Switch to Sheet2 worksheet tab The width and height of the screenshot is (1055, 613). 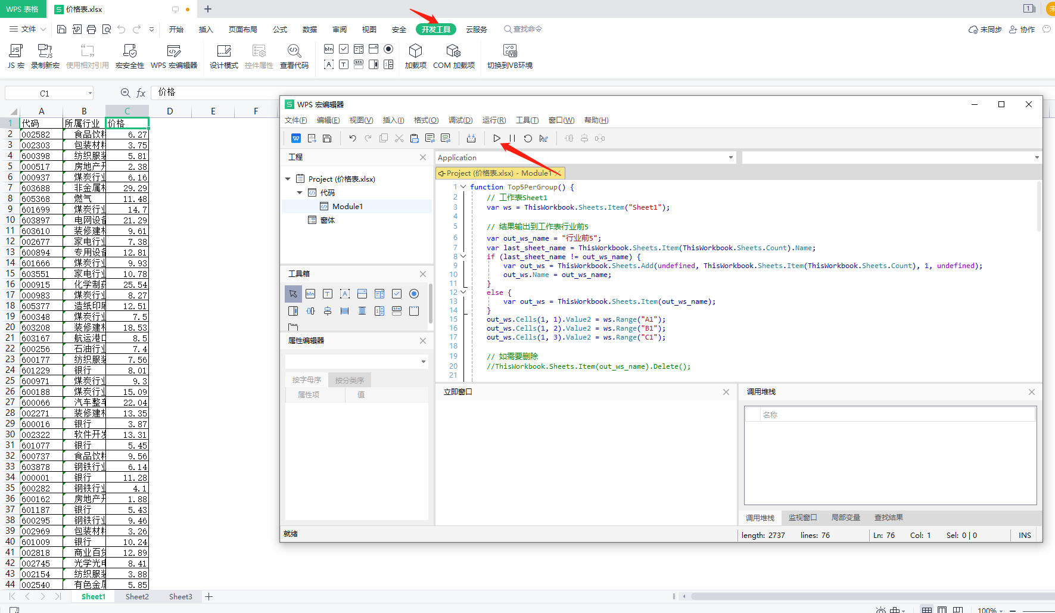[x=137, y=596]
